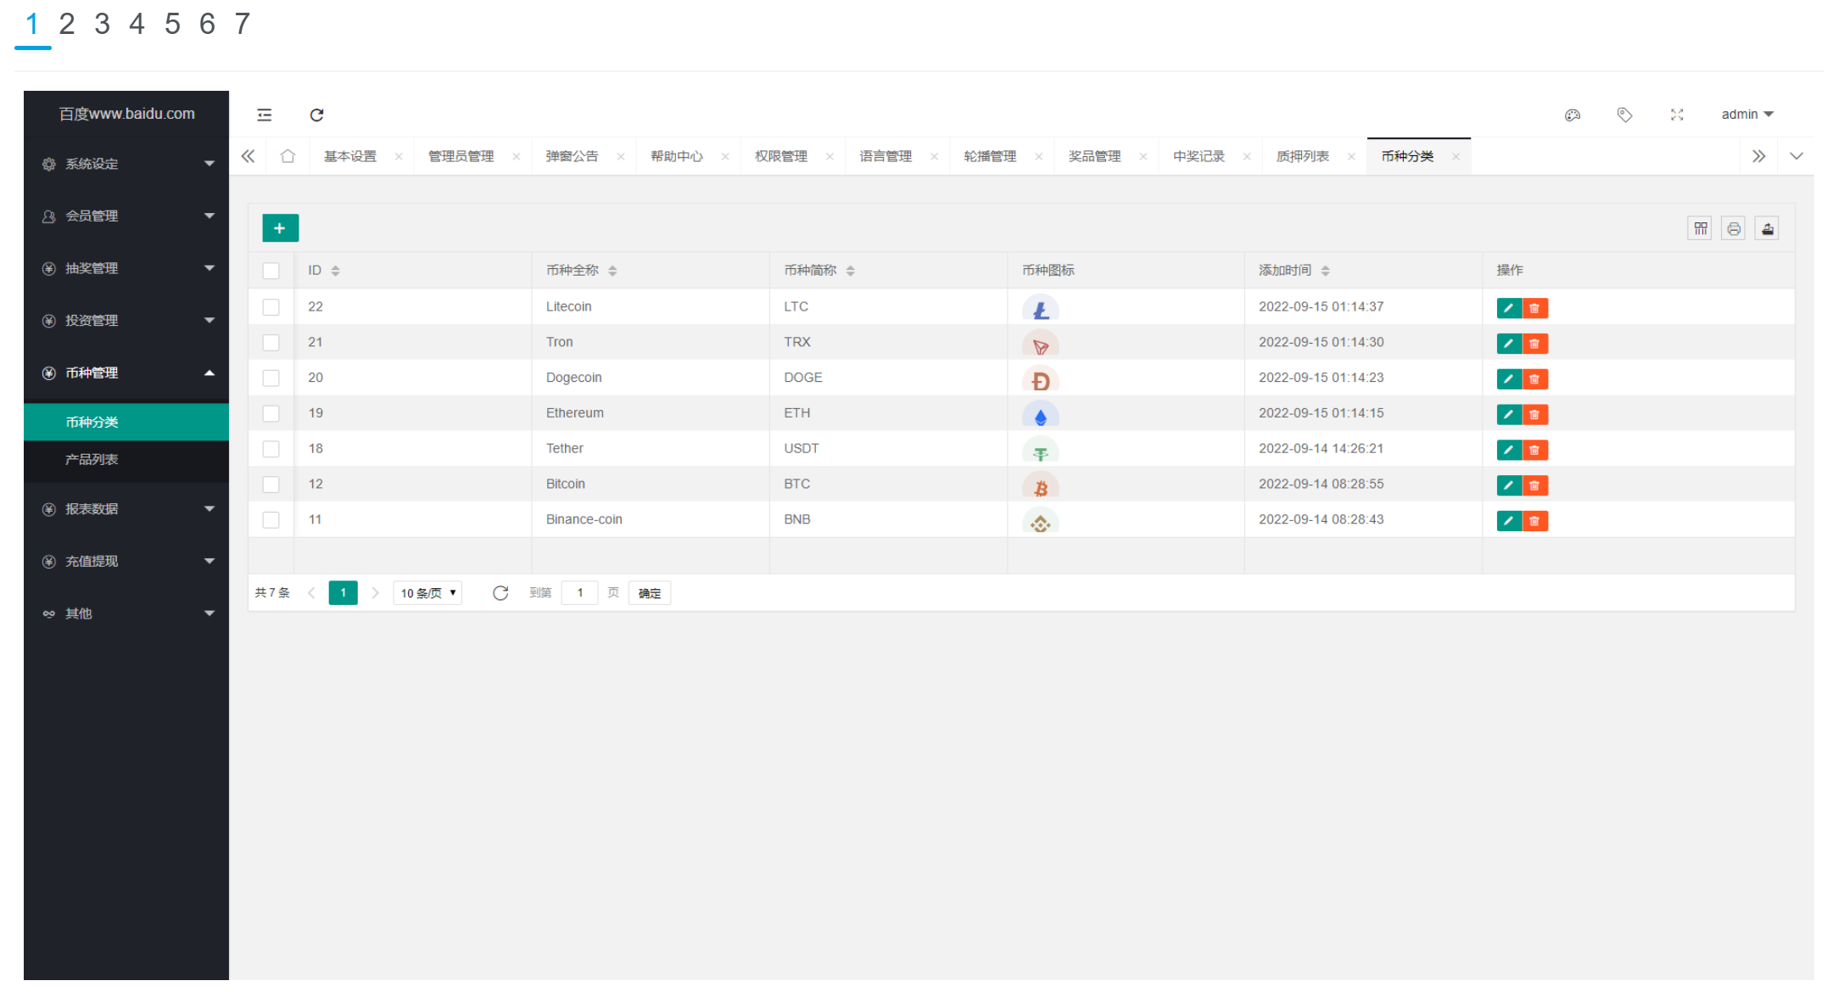The image size is (1827, 992).
Task: Delete the Bitcoin row with trash icon
Action: [x=1534, y=485]
